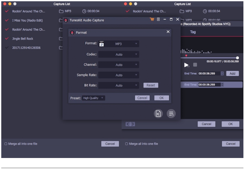The height and width of the screenshot is (170, 245).
Task: Uncheck Rockin' Around track in right Capture List
Action: tap(127, 11)
